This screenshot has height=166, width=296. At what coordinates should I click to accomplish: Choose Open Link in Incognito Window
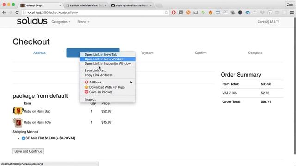tap(107, 64)
